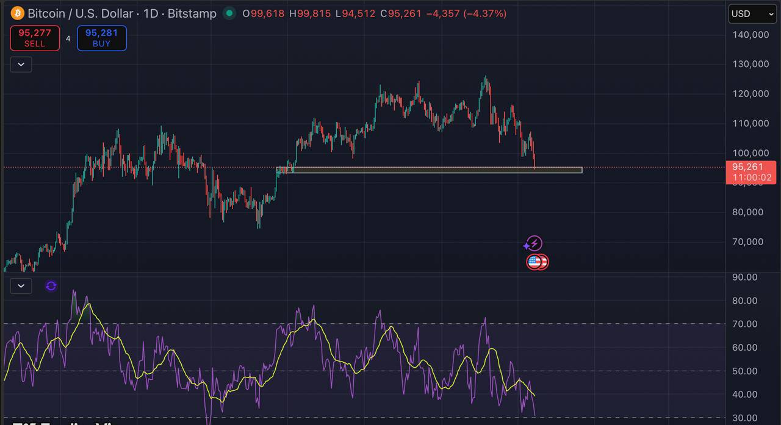Image resolution: width=781 pixels, height=425 pixels.
Task: Select the horizontal support zone rectangle drawing
Action: pyautogui.click(x=427, y=170)
